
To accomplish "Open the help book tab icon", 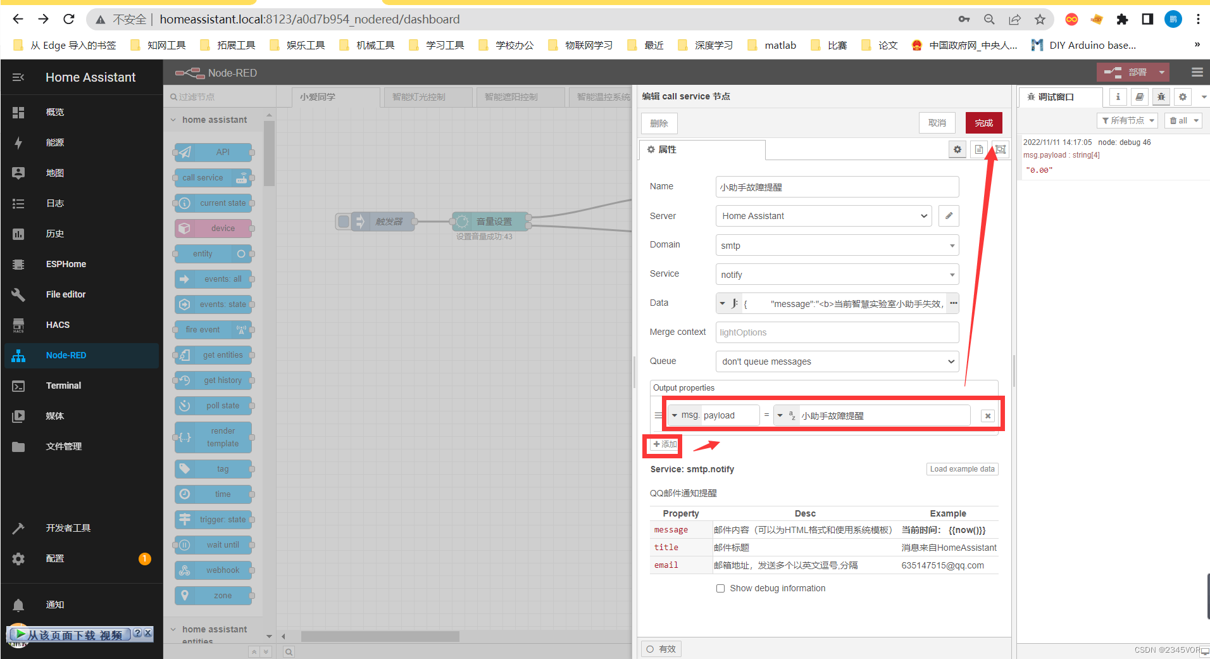I will 1140,97.
